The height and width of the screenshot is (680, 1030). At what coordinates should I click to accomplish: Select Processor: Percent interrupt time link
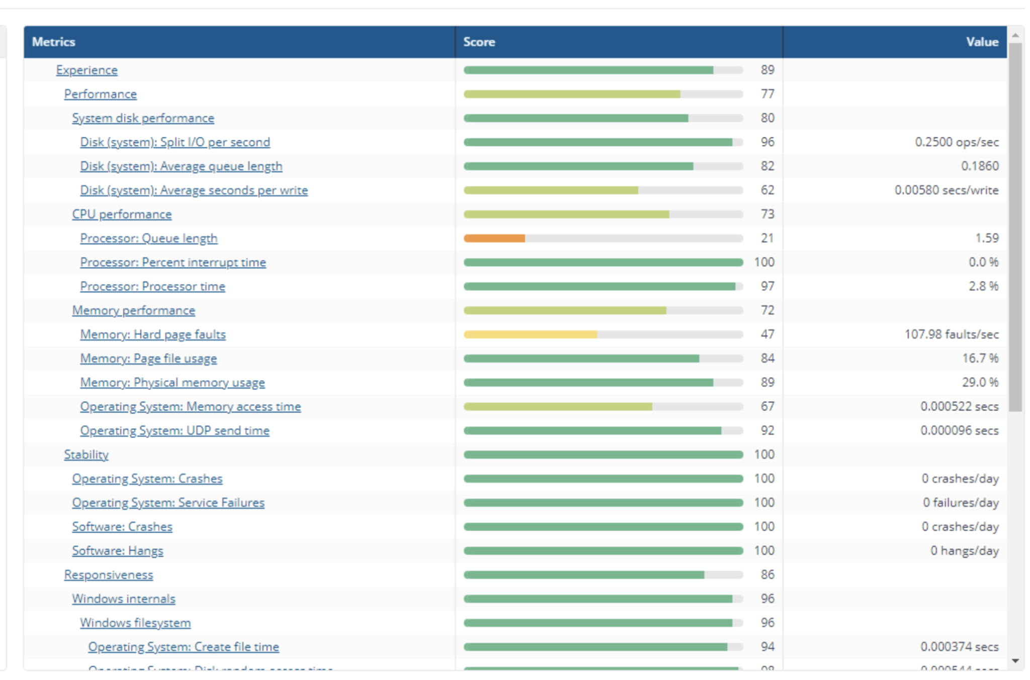pos(173,262)
